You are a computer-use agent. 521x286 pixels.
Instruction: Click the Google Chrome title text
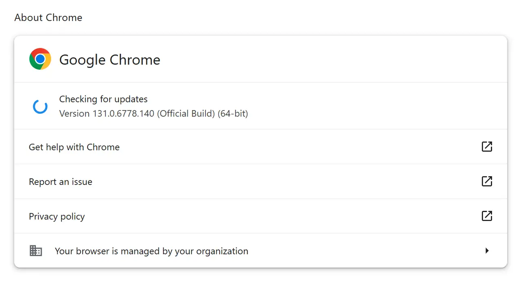[110, 60]
